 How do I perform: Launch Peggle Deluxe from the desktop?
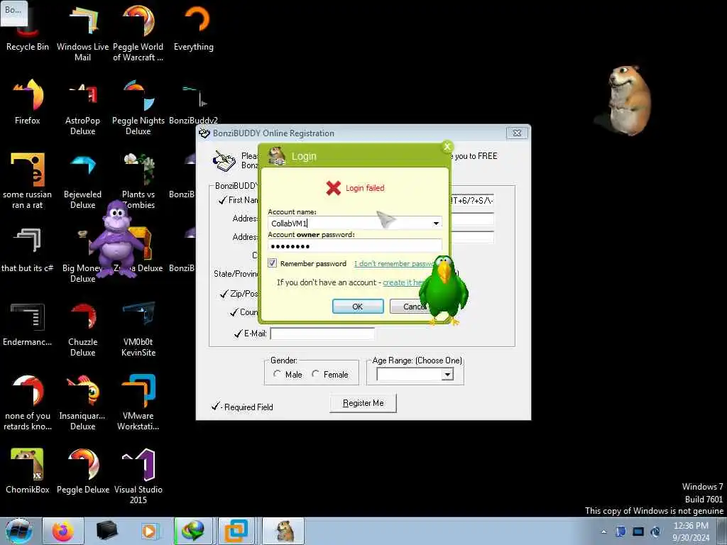pos(82,470)
